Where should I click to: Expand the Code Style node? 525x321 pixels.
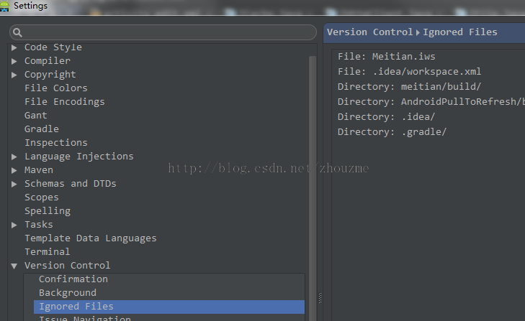[14, 47]
